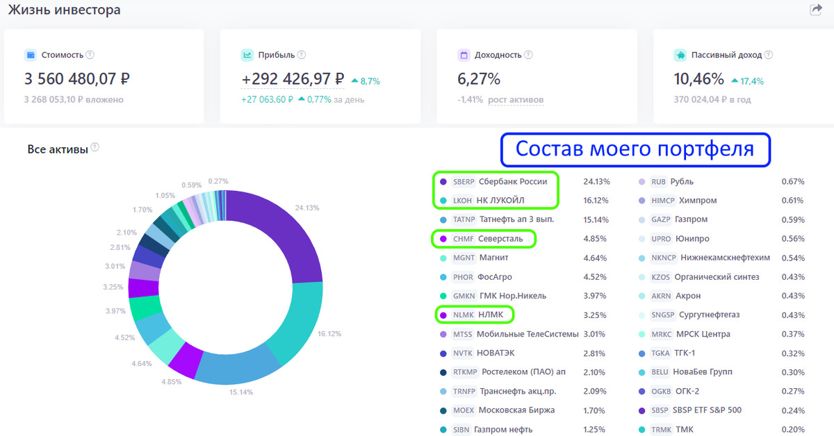834x436 pixels.
Task: Click the SBERP legend color dot
Action: pos(443,182)
